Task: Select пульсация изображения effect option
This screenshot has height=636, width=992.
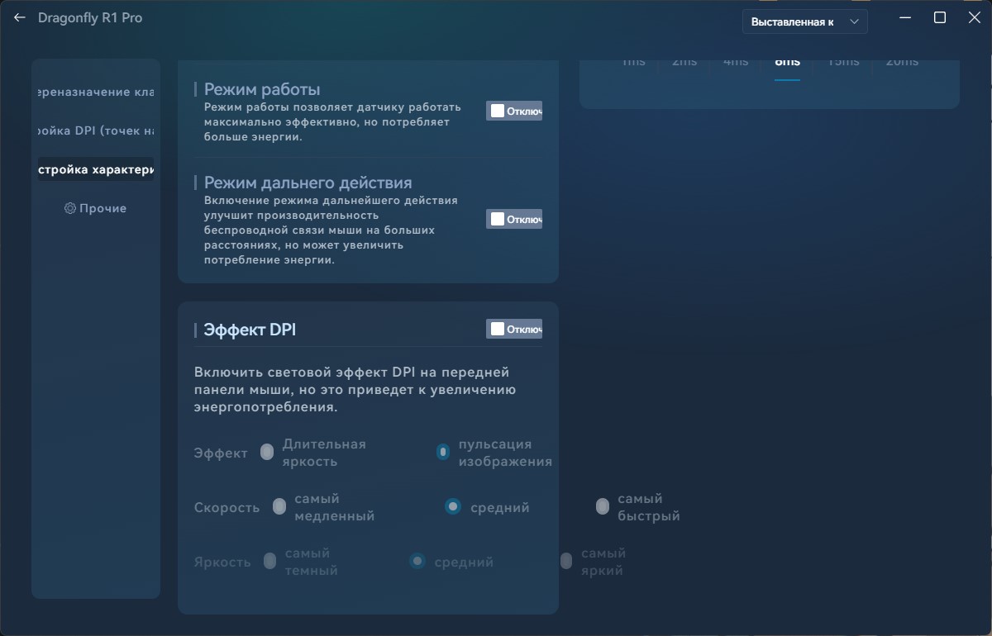Action: click(x=443, y=452)
